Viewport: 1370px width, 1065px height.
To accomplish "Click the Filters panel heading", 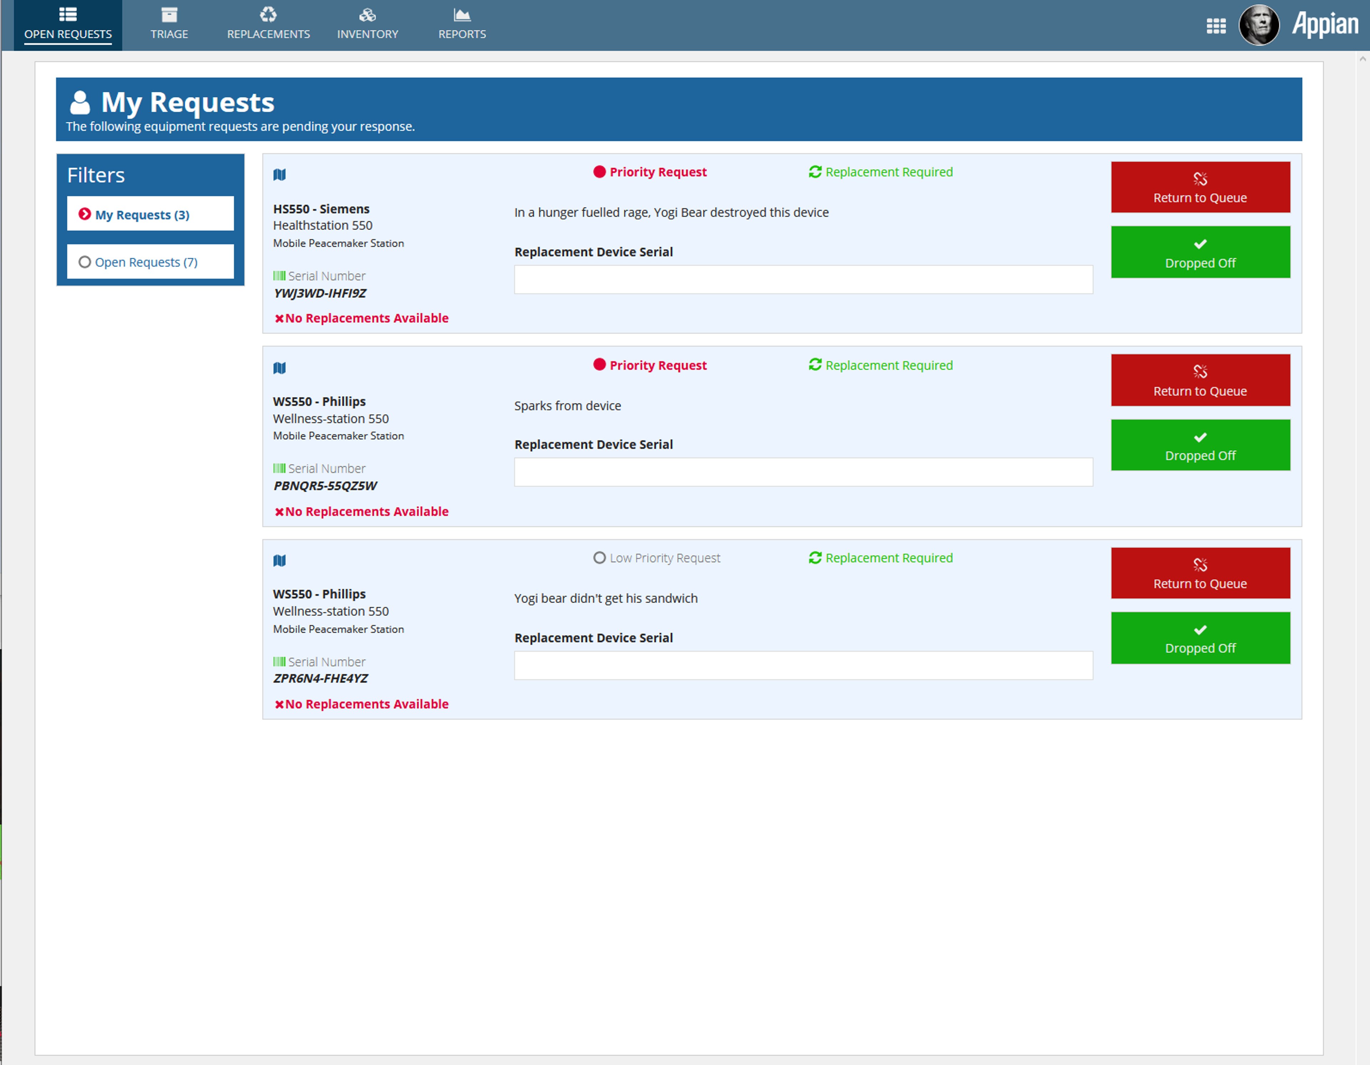I will (96, 175).
